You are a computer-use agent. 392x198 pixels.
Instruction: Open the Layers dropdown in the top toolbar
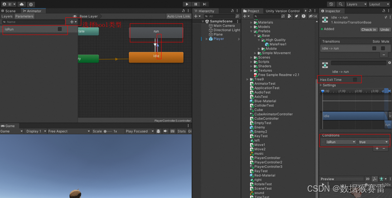tap(356, 4)
